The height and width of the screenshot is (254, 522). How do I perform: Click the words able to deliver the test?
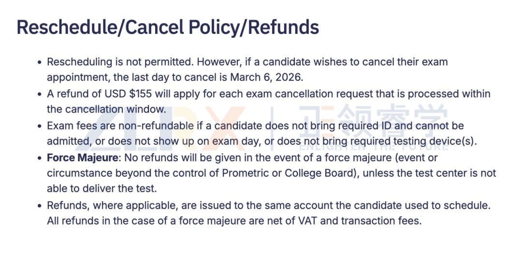coord(101,189)
